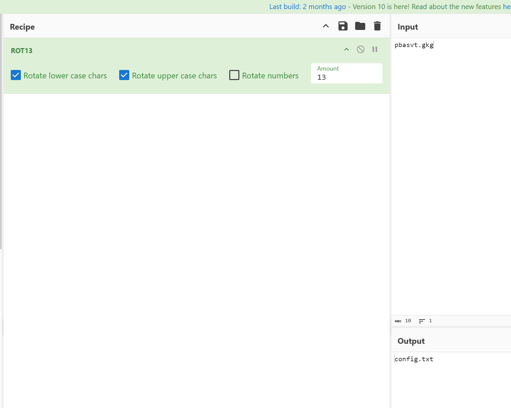The width and height of the screenshot is (511, 408).
Task: Open the Last build: 2 months ago link
Action: tap(307, 7)
